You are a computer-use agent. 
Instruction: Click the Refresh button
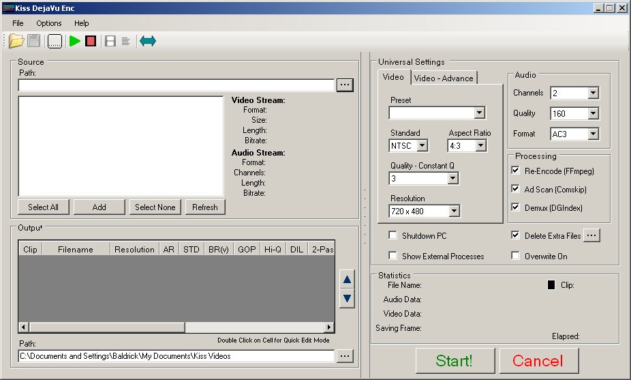205,207
